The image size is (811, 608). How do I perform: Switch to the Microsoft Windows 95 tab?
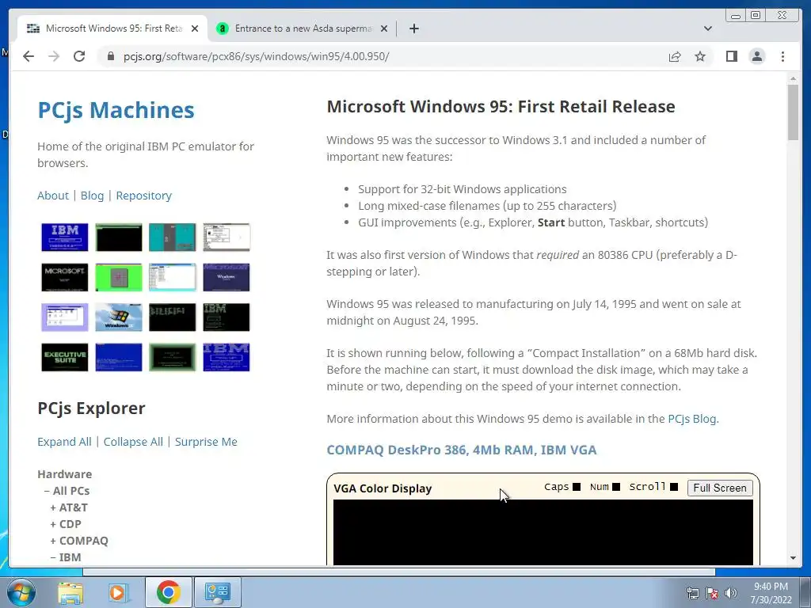tap(112, 28)
